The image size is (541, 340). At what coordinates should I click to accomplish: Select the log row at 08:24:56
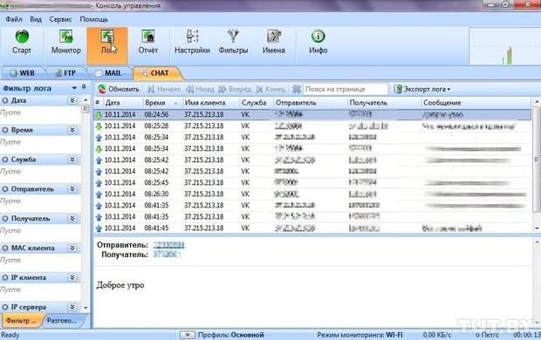coord(312,114)
